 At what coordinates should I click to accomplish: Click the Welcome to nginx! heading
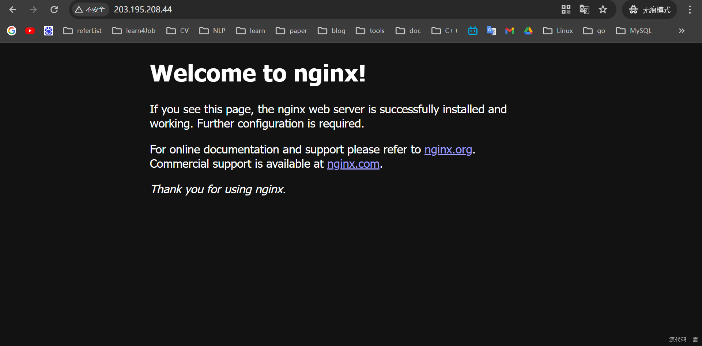pyautogui.click(x=258, y=73)
